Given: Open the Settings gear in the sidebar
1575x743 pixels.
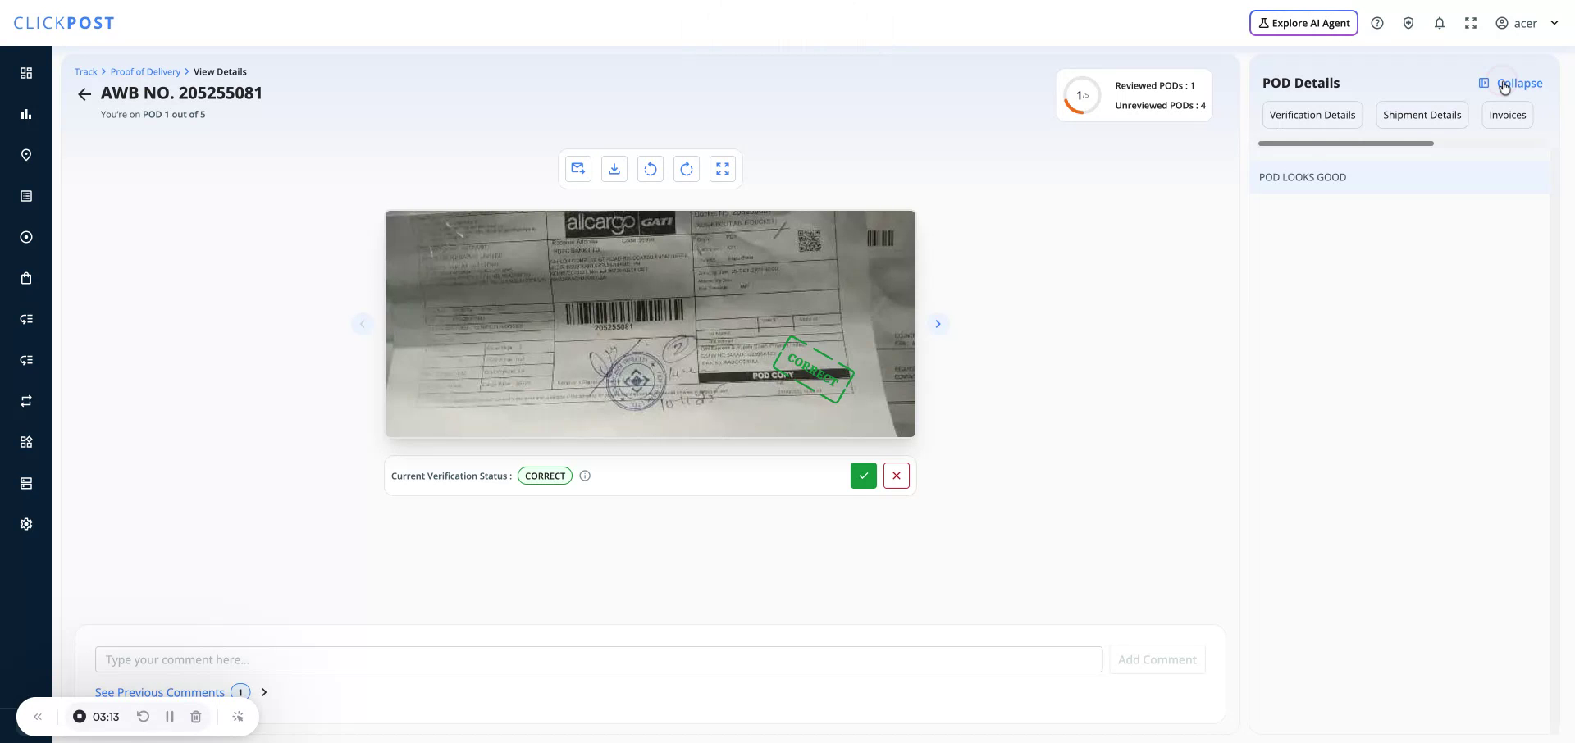Looking at the screenshot, I should pyautogui.click(x=25, y=523).
